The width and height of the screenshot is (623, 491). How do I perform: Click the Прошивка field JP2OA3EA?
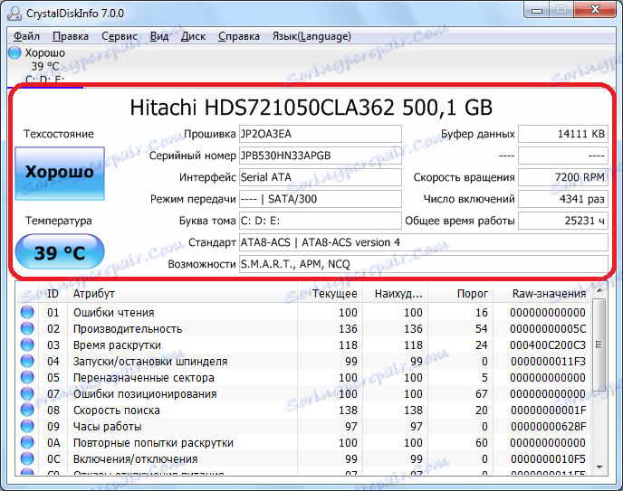(320, 134)
